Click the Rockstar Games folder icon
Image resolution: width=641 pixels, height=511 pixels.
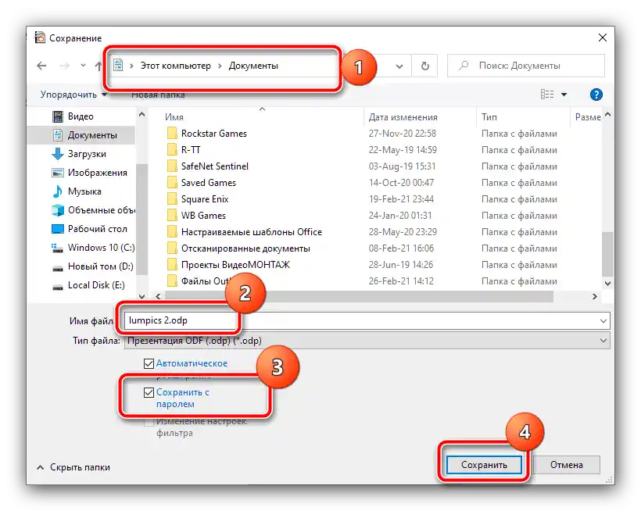point(172,133)
